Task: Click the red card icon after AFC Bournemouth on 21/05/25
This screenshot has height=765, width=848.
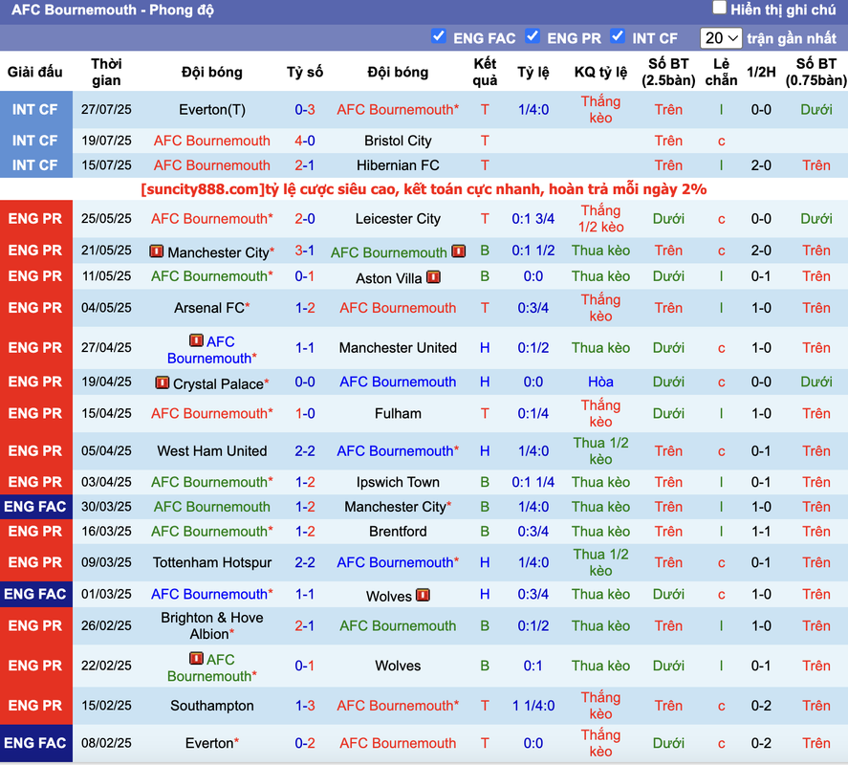Action: pyautogui.click(x=459, y=251)
